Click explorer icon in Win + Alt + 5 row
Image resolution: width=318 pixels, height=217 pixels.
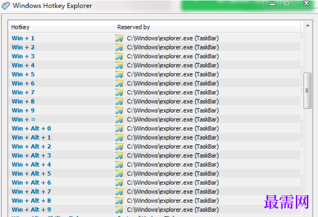[119, 174]
